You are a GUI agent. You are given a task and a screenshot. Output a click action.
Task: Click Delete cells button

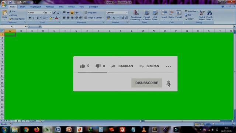click(171, 15)
